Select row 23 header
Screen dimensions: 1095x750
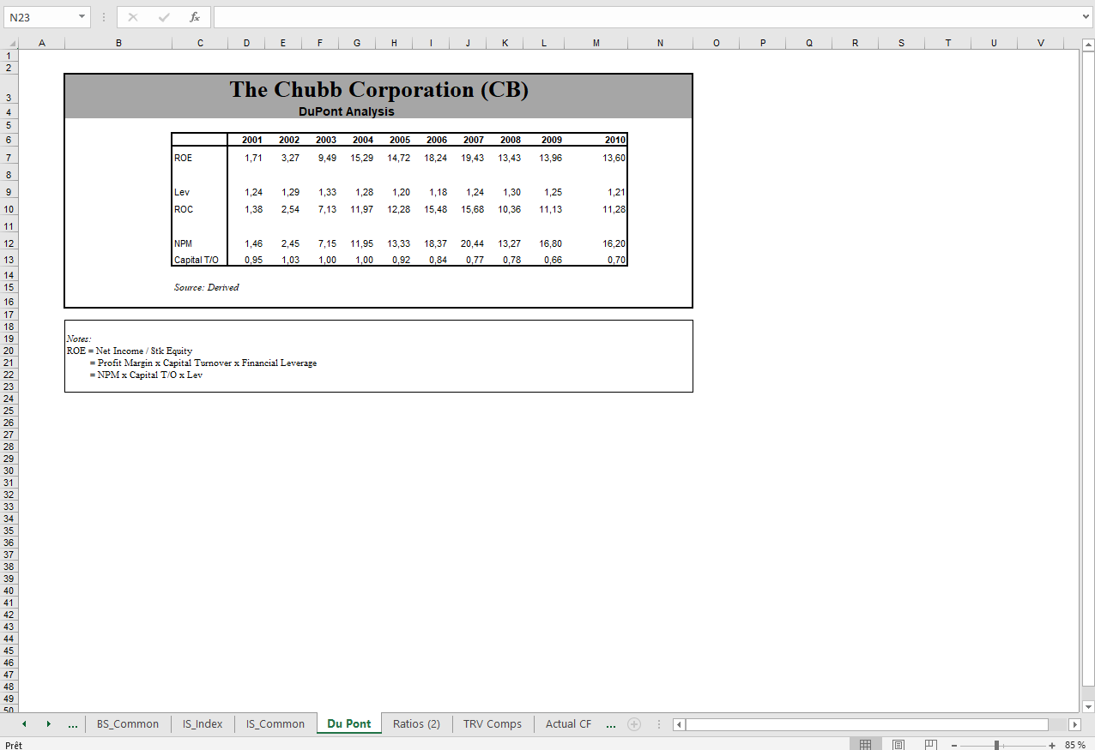coord(9,387)
